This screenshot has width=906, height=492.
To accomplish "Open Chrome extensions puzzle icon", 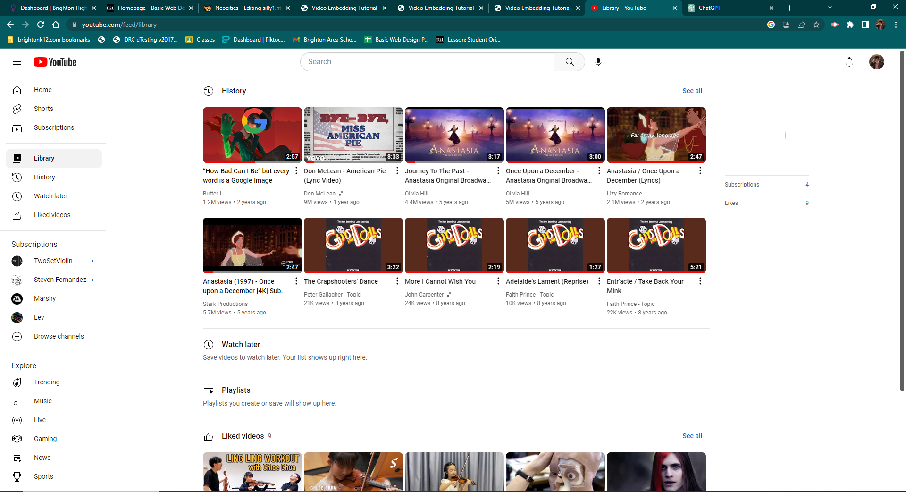I will click(850, 25).
